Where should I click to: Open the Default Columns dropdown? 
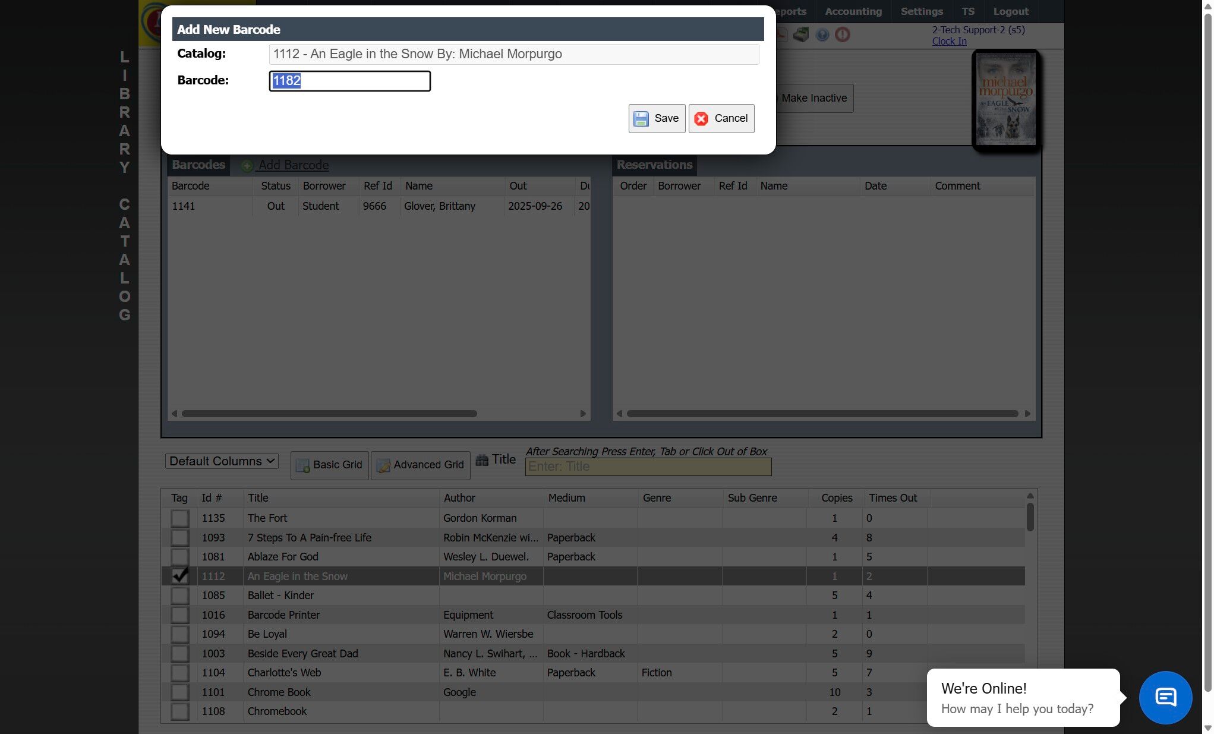click(x=222, y=461)
